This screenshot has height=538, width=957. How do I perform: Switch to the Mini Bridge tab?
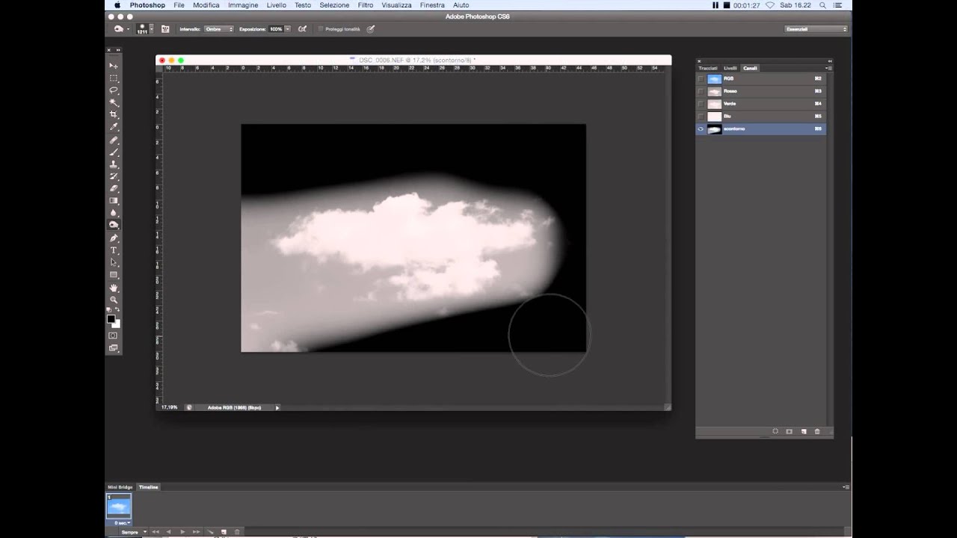120,487
